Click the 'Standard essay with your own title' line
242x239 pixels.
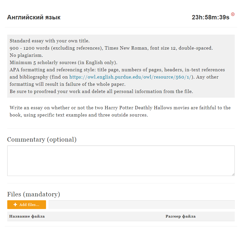click(50, 41)
